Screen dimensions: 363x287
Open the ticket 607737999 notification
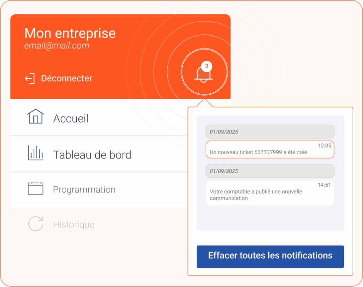click(270, 149)
